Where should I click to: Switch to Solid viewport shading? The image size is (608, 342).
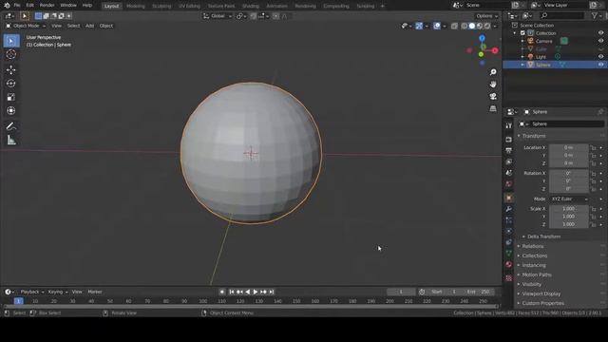point(472,26)
